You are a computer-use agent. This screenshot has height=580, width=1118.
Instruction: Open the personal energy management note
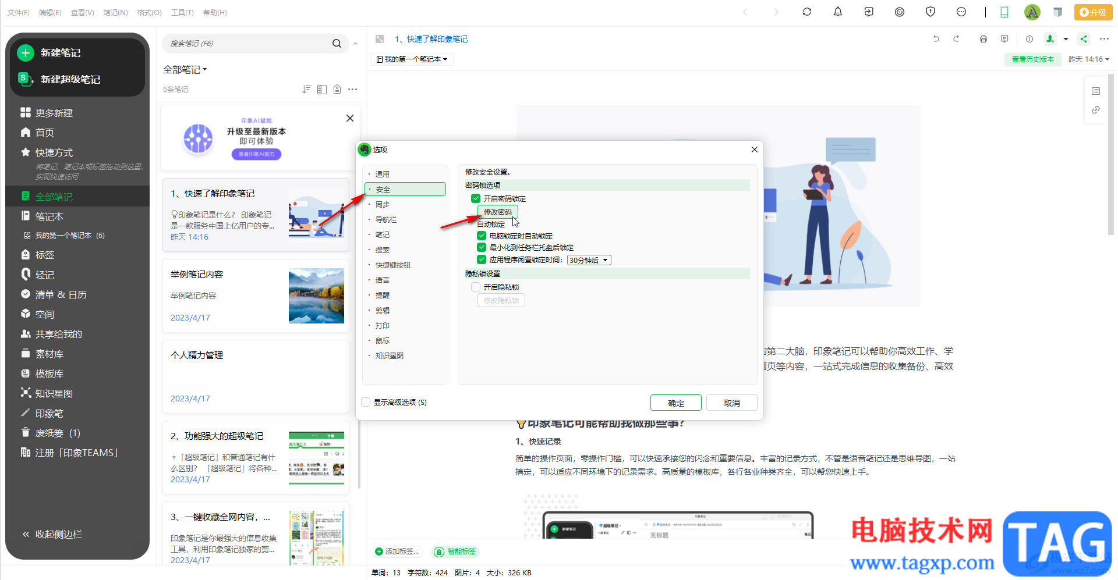(256, 376)
